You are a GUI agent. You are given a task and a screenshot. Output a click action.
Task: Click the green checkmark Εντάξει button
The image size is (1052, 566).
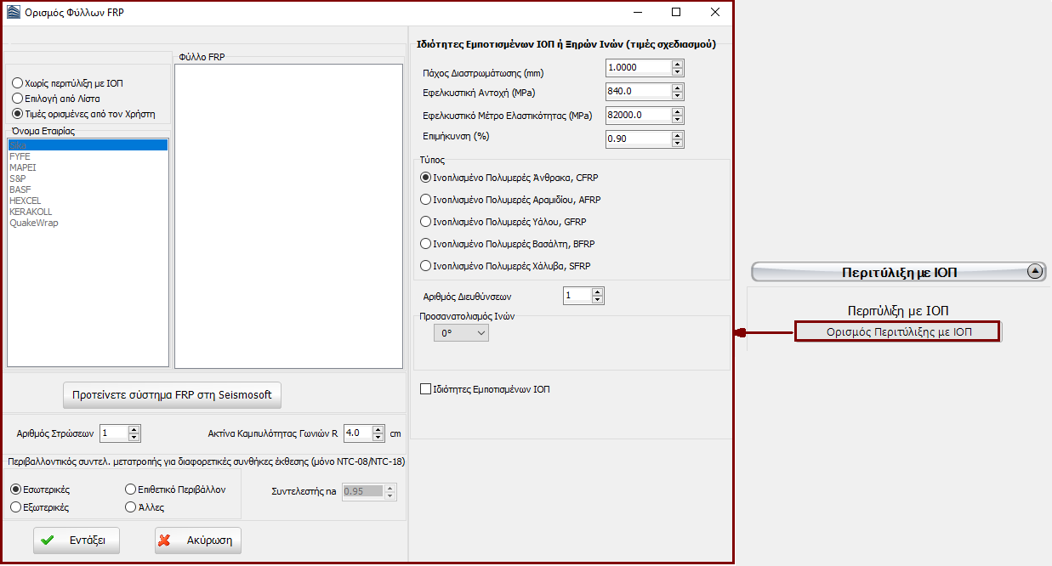pyautogui.click(x=76, y=541)
